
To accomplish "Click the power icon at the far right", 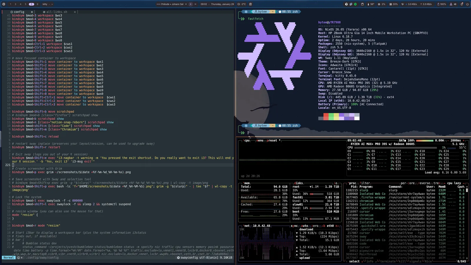I will (x=468, y=4).
